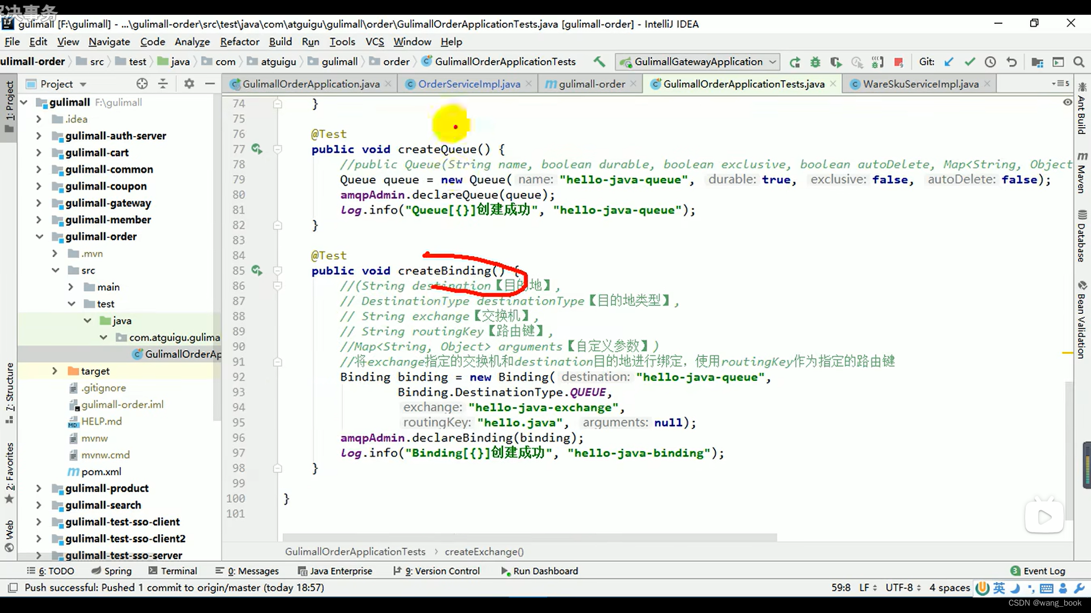The image size is (1091, 613).
Task: Click yellow warning stripe marker on right
Action: coord(1068,354)
